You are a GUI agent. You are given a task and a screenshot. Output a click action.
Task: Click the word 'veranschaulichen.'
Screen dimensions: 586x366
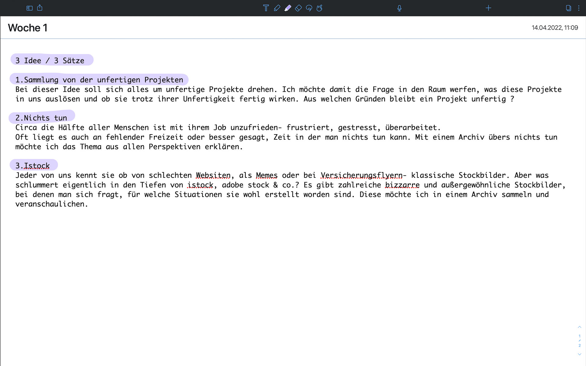[52, 204]
